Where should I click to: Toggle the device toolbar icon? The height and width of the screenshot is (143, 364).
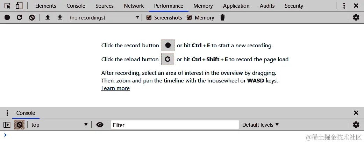19,6
